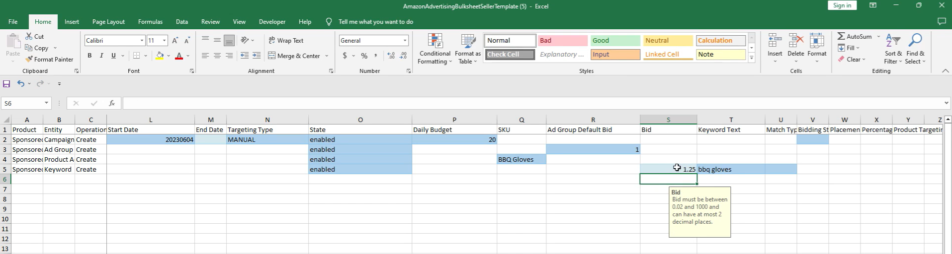This screenshot has width=952, height=254.
Task: Click the Sign in button
Action: (842, 5)
